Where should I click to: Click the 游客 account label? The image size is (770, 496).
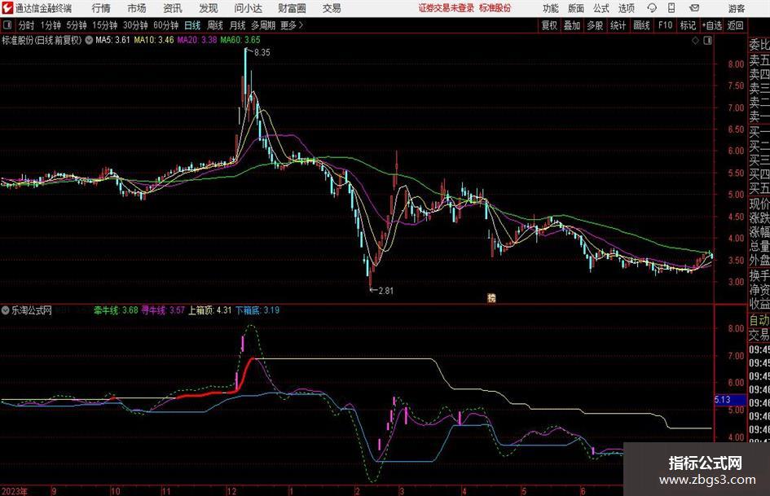click(x=737, y=8)
